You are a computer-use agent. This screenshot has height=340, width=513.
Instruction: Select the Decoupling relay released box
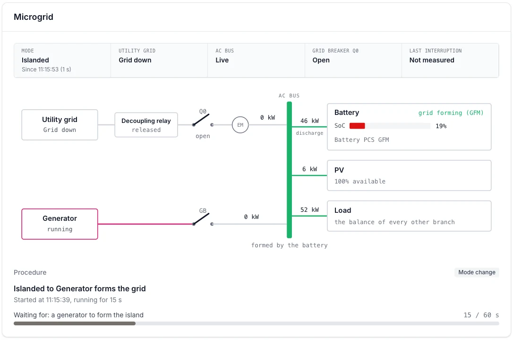(146, 125)
